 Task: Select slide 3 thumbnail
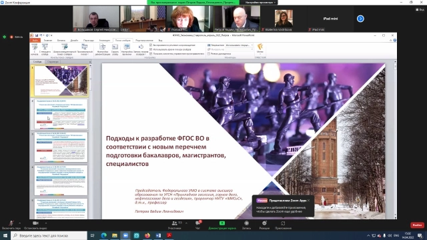[x=61, y=147]
